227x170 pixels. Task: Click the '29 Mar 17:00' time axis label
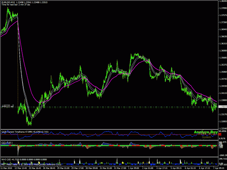(x=78, y=168)
